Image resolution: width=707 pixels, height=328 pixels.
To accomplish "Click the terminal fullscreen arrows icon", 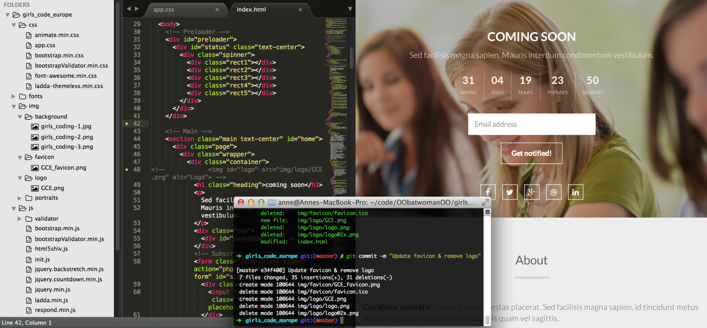I will coord(486,202).
